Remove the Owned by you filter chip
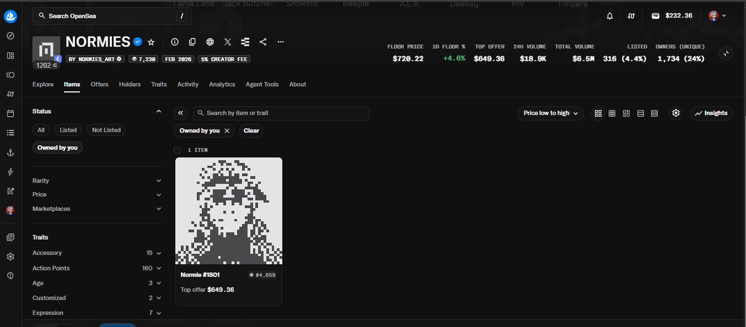 [227, 131]
